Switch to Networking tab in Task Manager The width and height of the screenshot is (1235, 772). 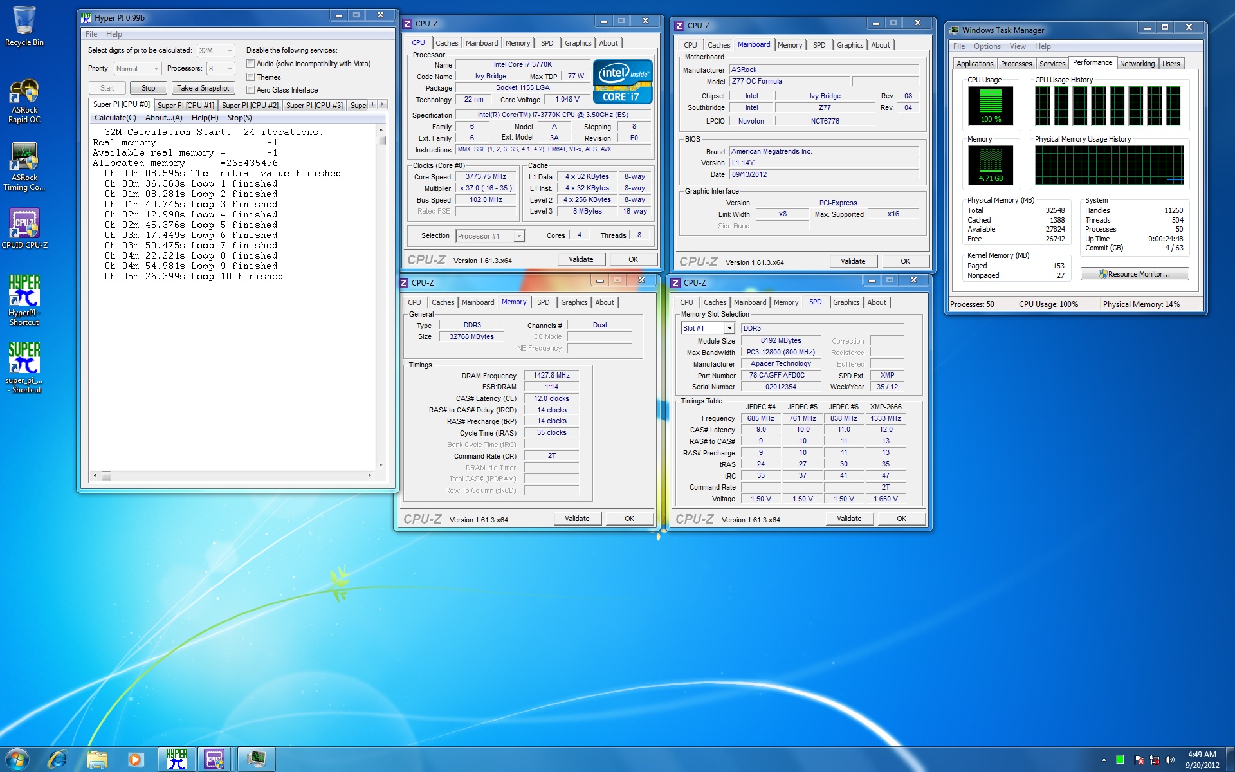(1137, 64)
